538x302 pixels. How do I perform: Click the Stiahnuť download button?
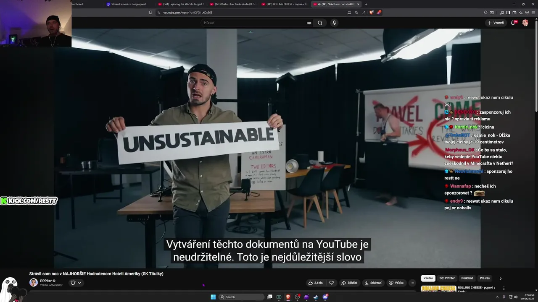pyautogui.click(x=373, y=283)
